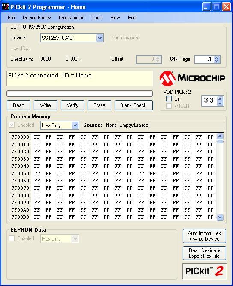Open the EEPROM Data Hex Only dropdown
The width and height of the screenshot is (233, 286).
(75, 239)
